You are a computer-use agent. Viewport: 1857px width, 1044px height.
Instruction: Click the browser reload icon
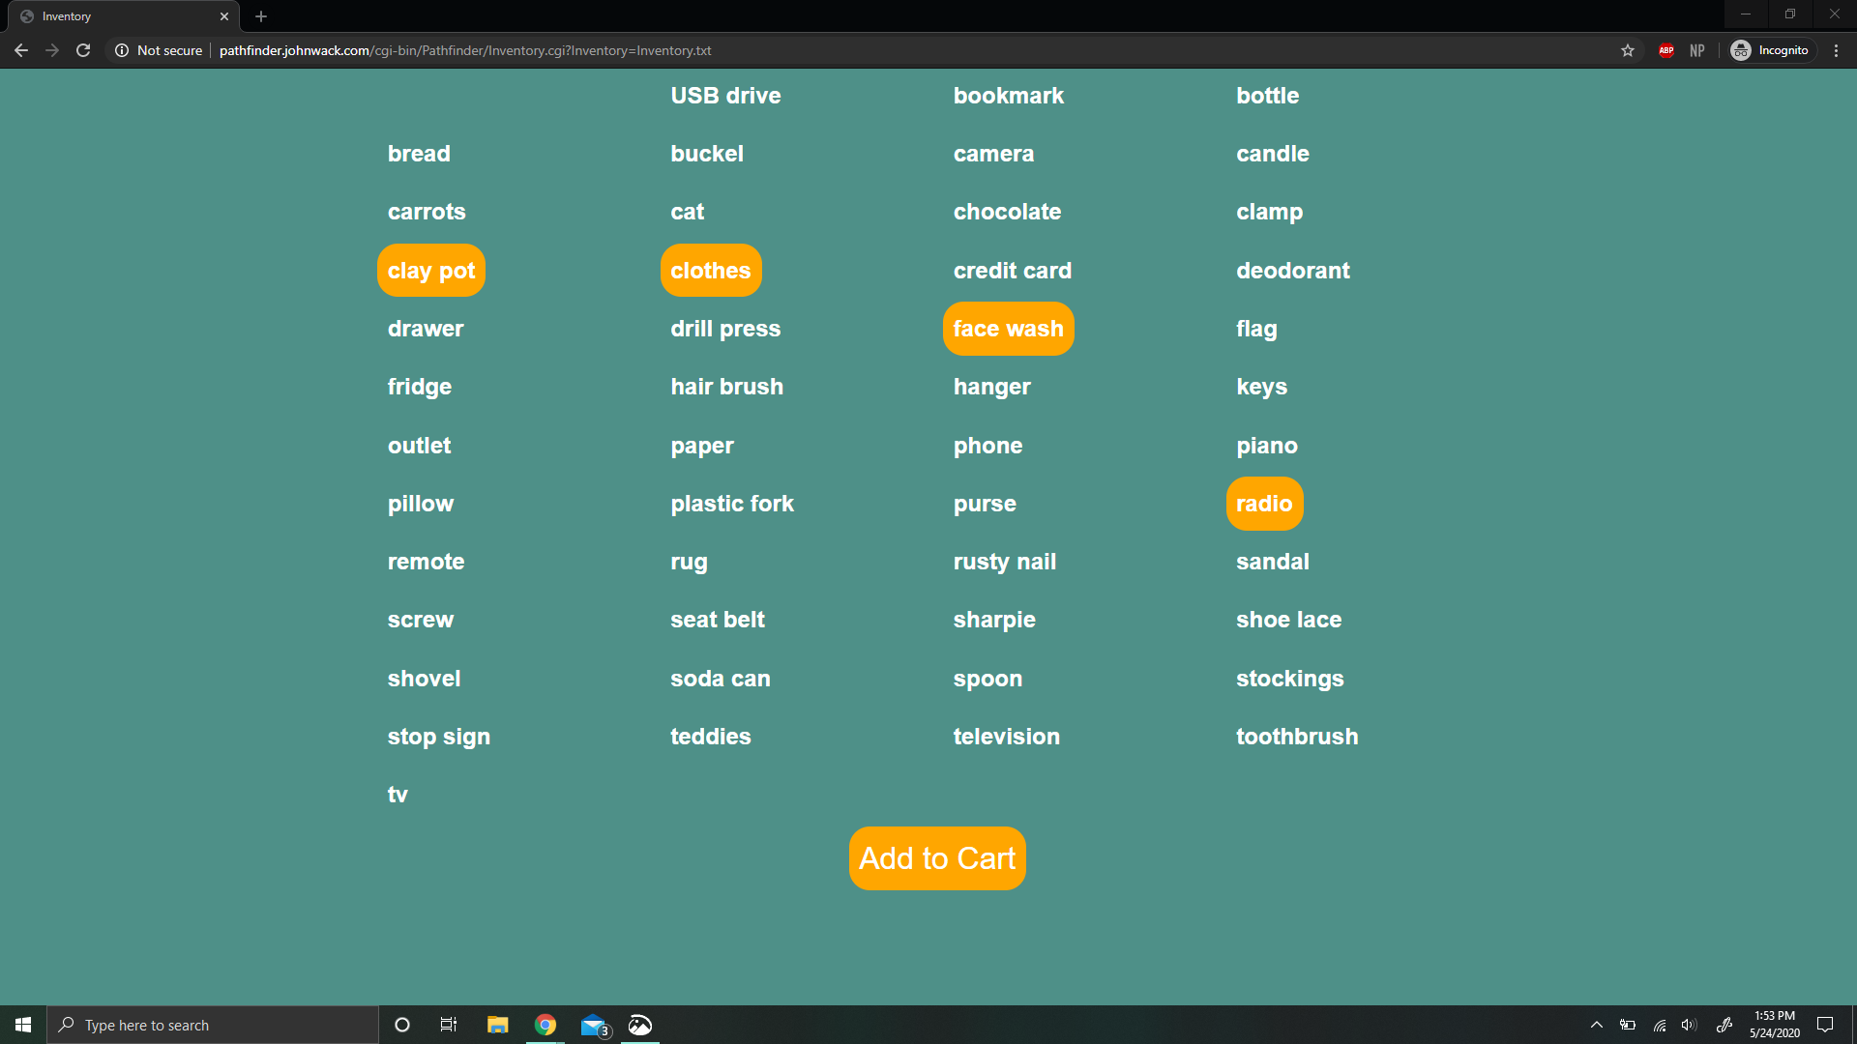point(83,50)
